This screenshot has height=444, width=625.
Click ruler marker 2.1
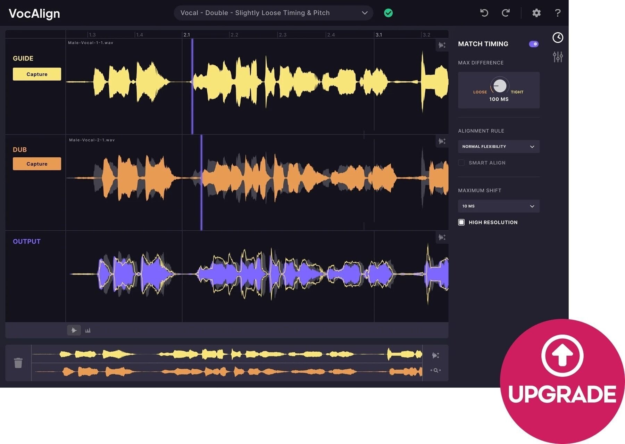click(x=186, y=35)
